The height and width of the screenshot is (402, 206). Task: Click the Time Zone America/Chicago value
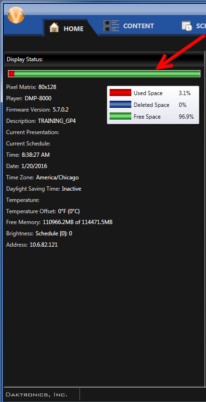57,177
